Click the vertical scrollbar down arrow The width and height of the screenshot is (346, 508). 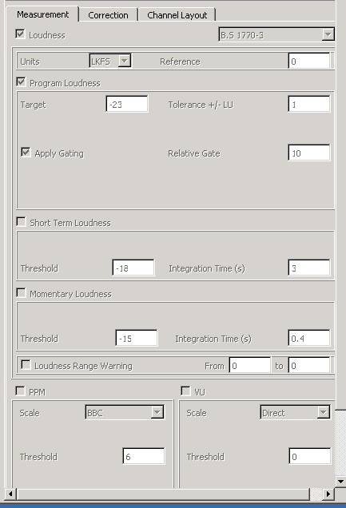tap(340, 482)
